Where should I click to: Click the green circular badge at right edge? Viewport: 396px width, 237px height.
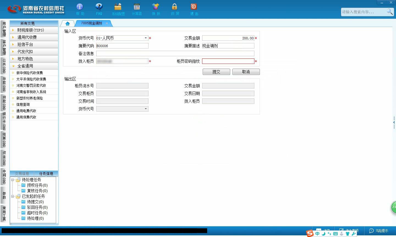click(394, 207)
